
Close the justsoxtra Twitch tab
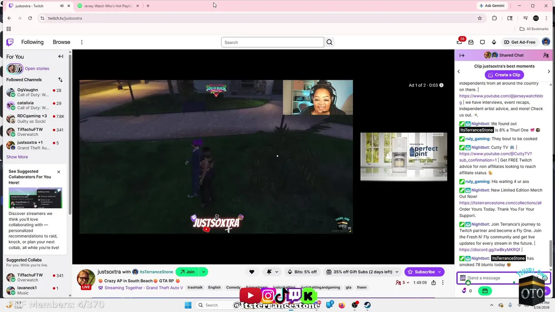[69, 6]
